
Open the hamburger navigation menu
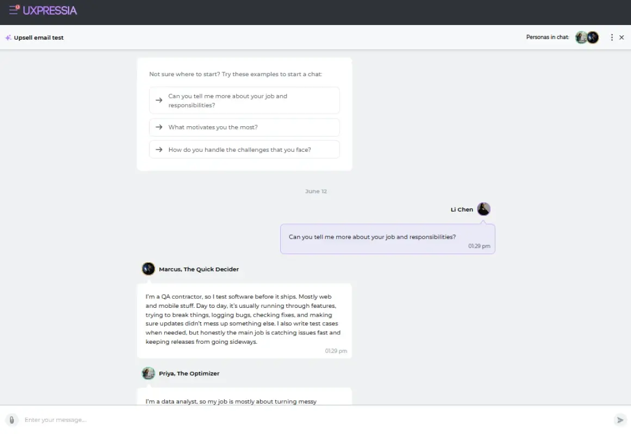point(14,10)
